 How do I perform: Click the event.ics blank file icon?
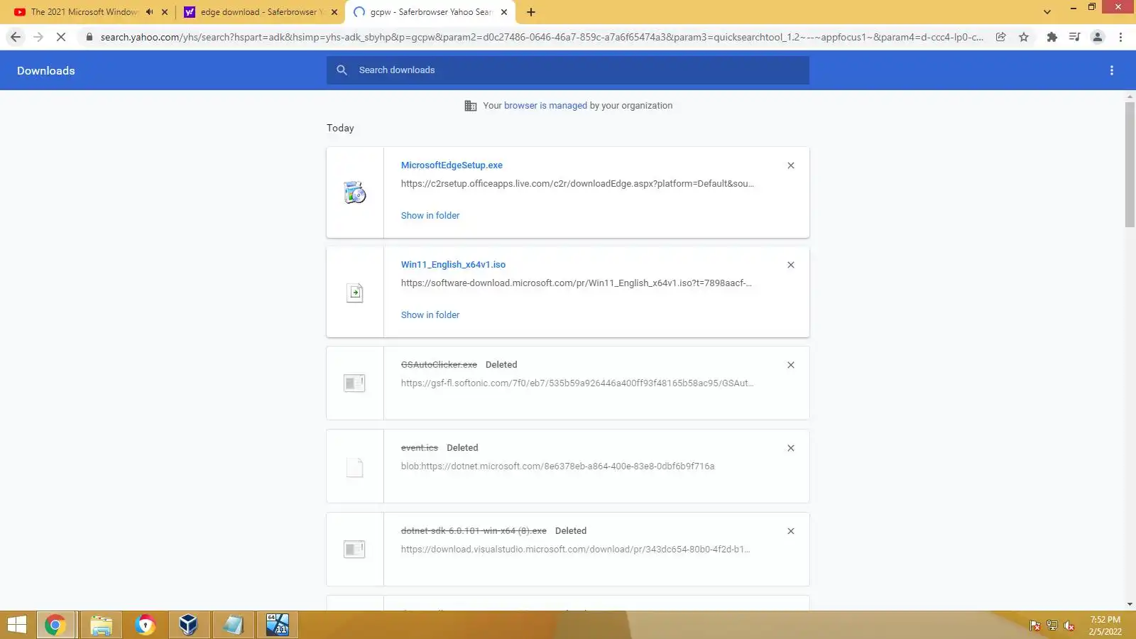coord(355,467)
